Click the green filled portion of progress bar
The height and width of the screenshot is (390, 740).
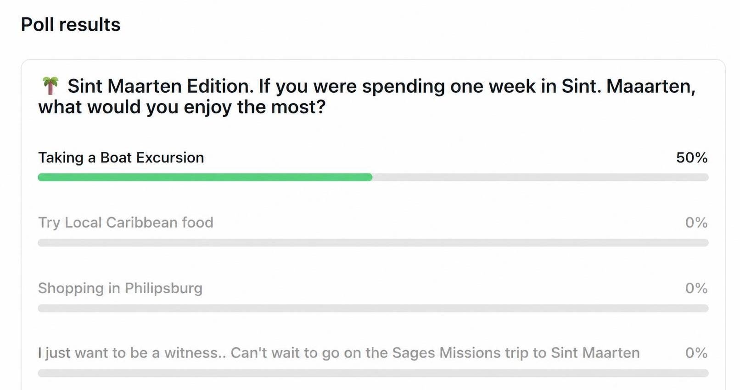pyautogui.click(x=205, y=178)
